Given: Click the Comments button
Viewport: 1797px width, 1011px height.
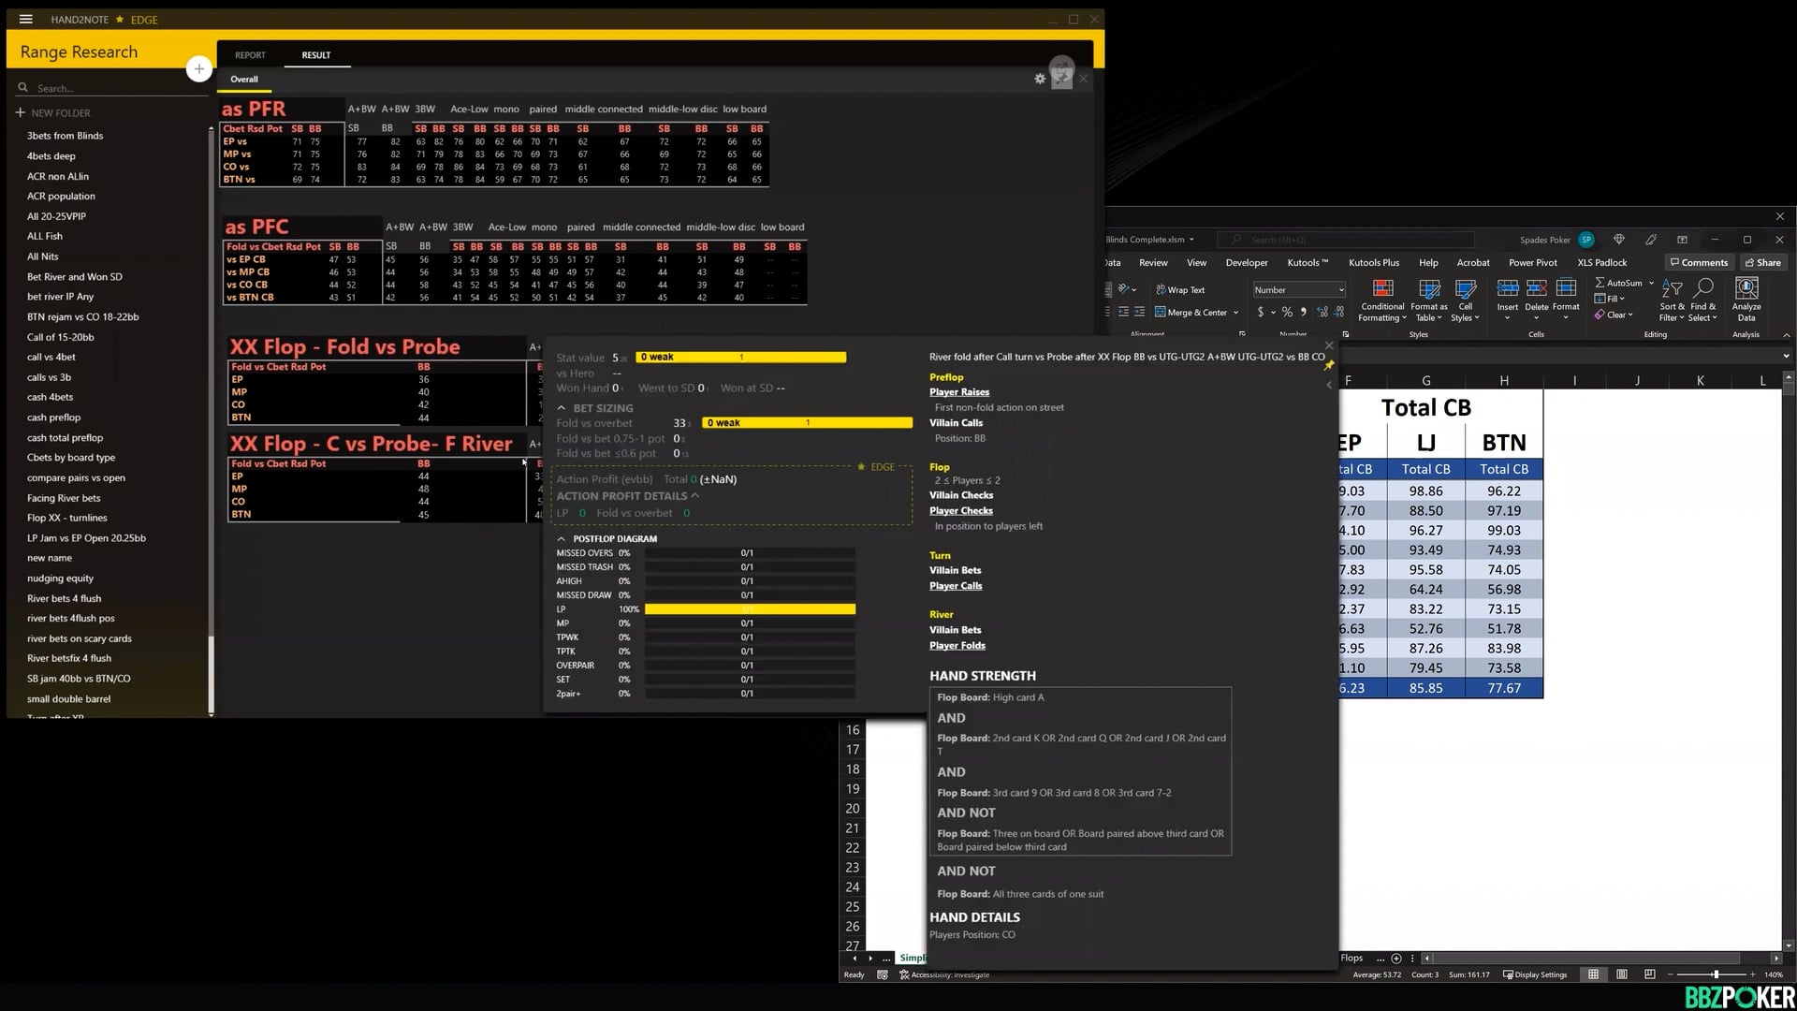Looking at the screenshot, I should click(1699, 263).
